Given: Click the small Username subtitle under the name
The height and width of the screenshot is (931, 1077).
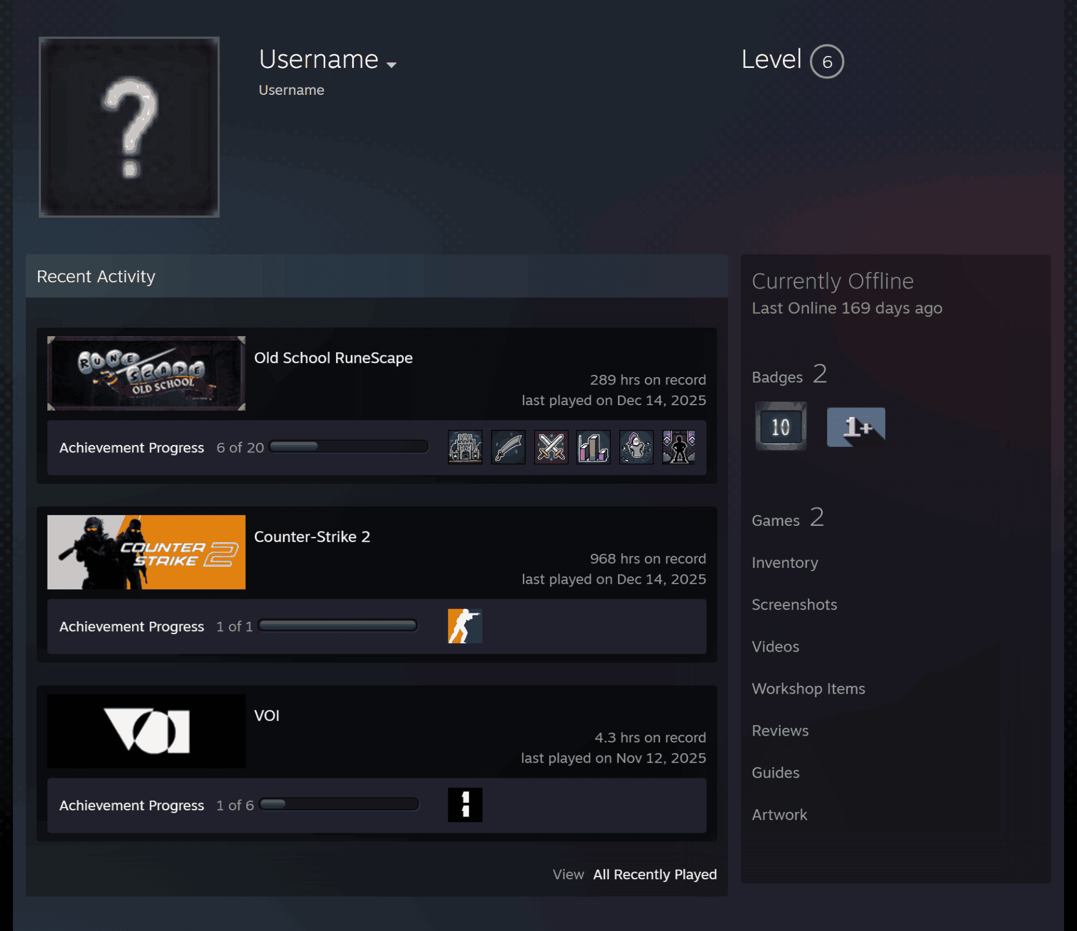Looking at the screenshot, I should (291, 90).
